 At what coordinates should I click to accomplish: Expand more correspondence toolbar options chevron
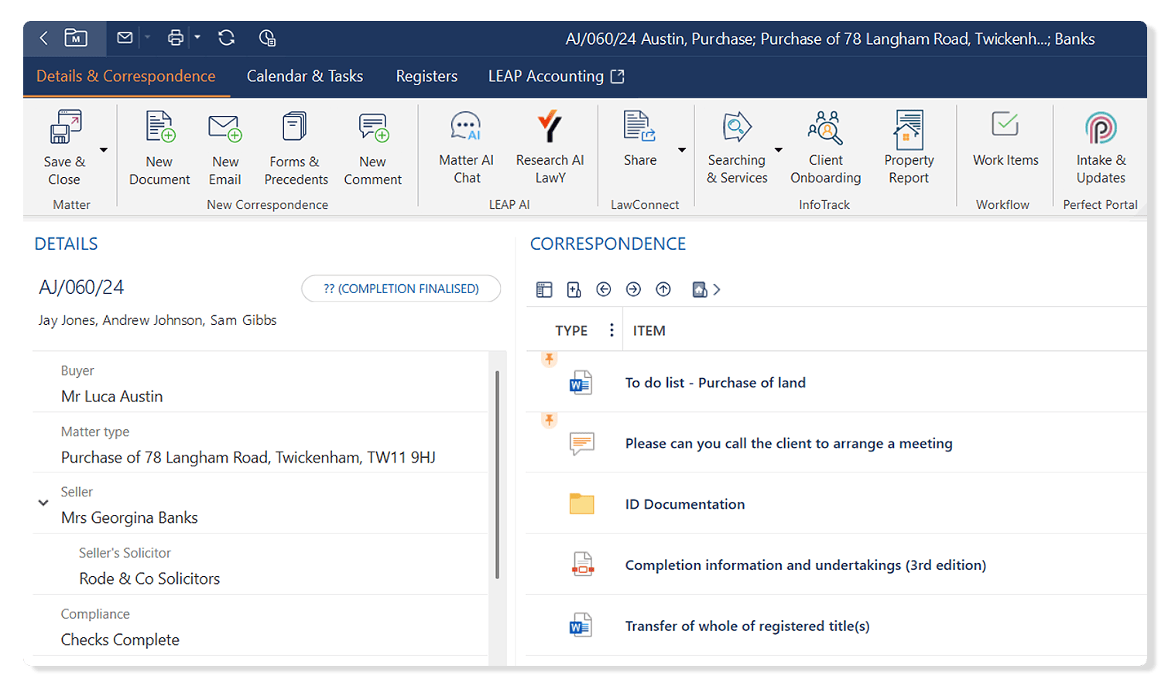coord(717,289)
